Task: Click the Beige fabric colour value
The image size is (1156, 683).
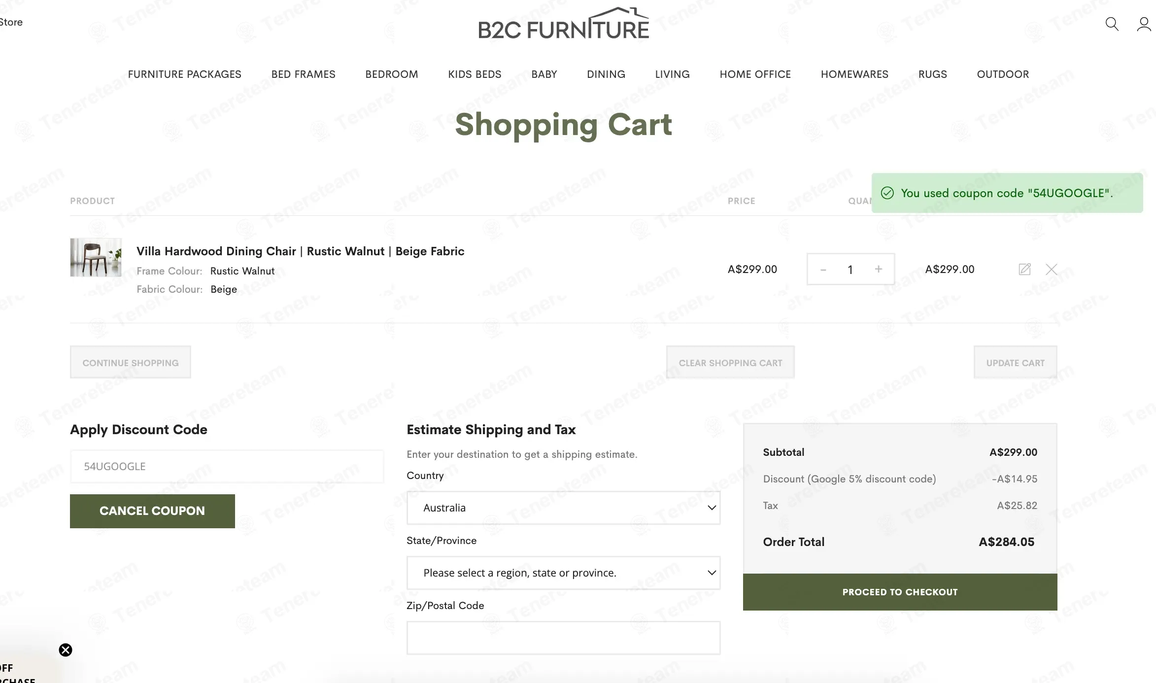Action: coord(224,289)
